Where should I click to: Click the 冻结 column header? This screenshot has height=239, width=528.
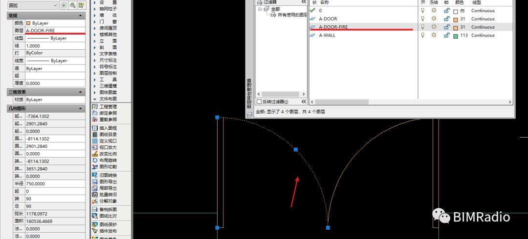coord(435,2)
